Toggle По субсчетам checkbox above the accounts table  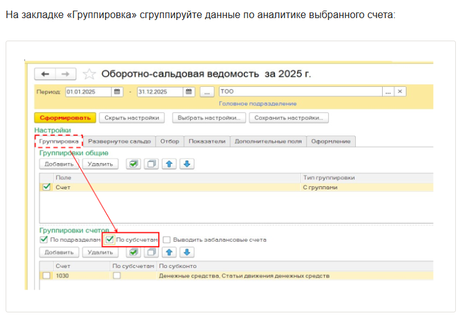pos(109,239)
